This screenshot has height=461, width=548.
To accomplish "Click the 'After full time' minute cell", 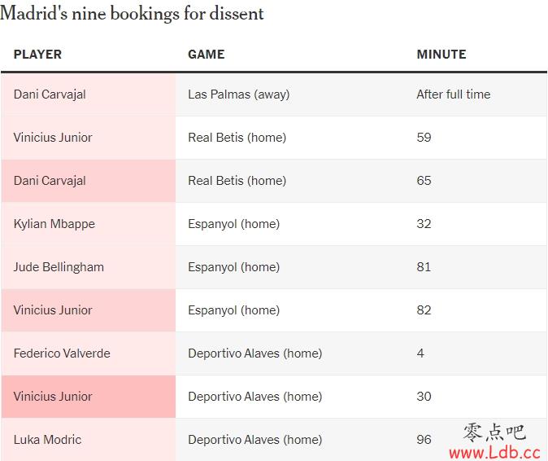I will pyautogui.click(x=454, y=94).
